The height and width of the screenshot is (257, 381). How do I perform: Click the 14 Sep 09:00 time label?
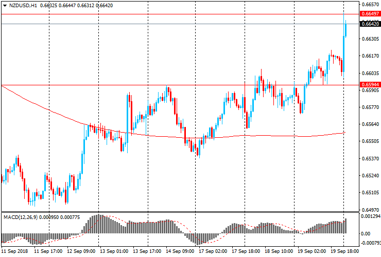point(180,251)
